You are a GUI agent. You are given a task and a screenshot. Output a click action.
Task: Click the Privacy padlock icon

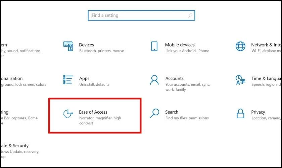pos(240,114)
